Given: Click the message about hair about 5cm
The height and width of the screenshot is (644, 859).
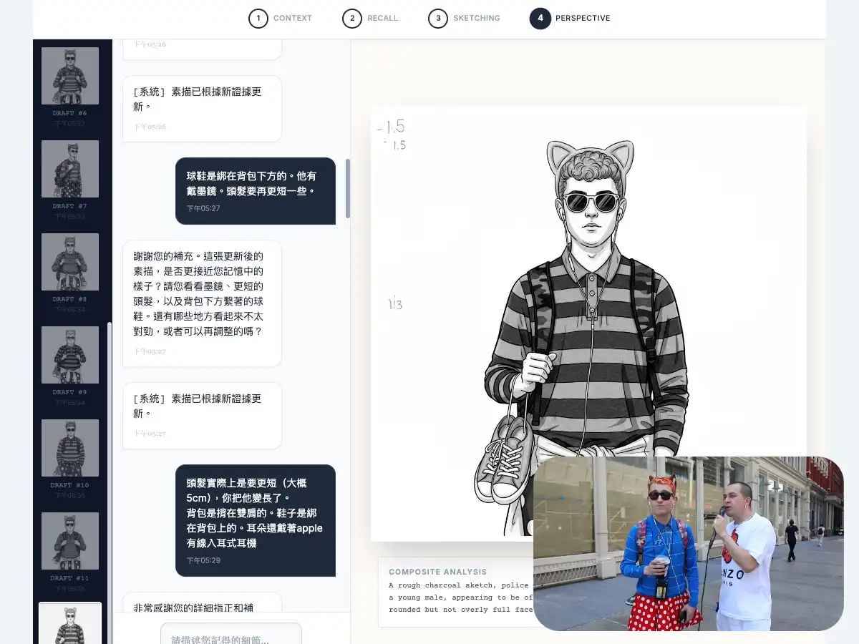Looking at the screenshot, I should 256,520.
